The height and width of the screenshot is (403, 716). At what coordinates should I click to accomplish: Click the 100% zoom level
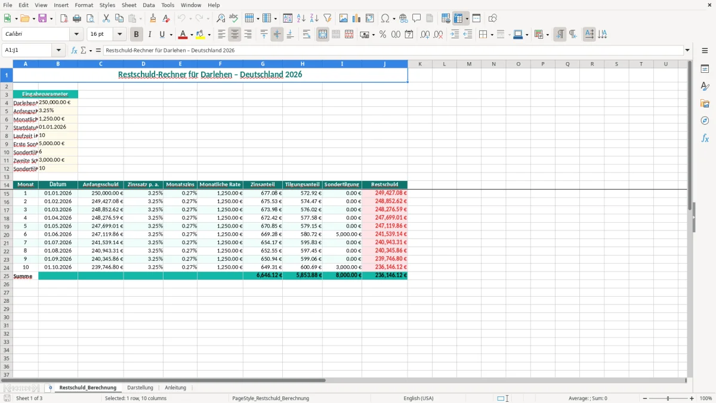click(x=706, y=398)
